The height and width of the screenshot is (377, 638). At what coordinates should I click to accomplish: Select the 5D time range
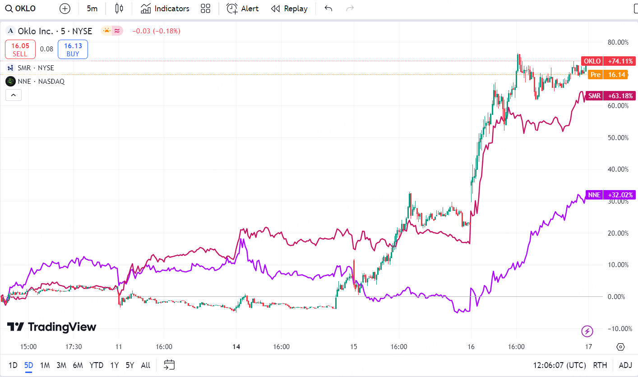[29, 365]
